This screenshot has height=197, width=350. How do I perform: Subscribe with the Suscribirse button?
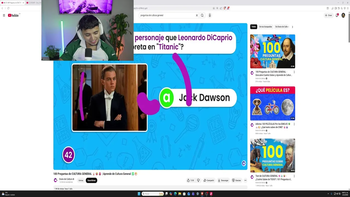coord(92,180)
